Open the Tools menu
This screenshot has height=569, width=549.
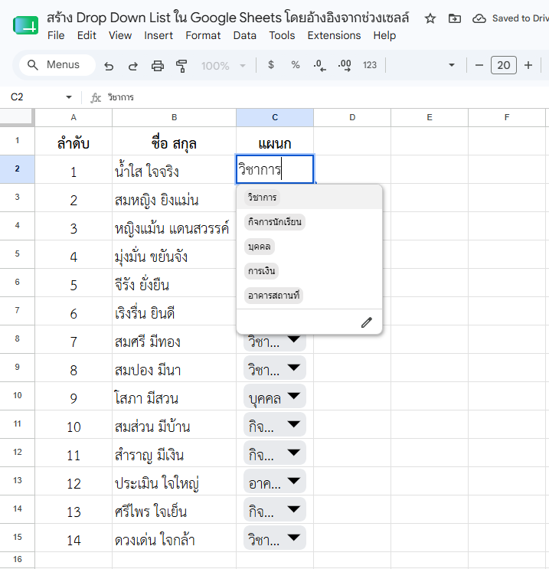pyautogui.click(x=282, y=35)
